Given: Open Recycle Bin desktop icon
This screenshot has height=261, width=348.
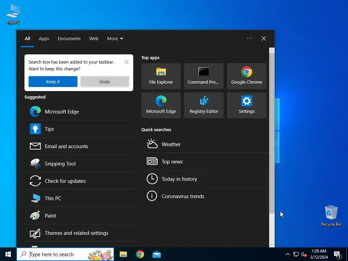Looking at the screenshot, I should point(331,216).
